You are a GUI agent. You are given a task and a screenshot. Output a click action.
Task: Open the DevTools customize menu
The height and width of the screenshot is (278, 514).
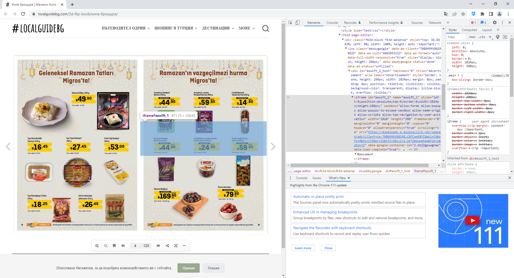coord(502,23)
